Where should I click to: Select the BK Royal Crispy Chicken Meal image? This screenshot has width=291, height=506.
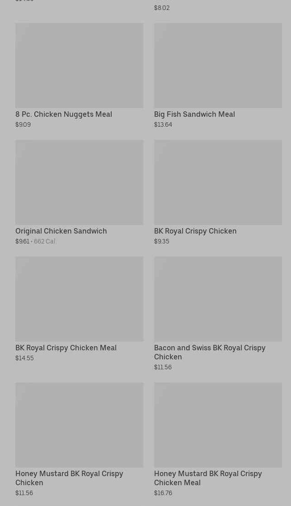coord(79,299)
